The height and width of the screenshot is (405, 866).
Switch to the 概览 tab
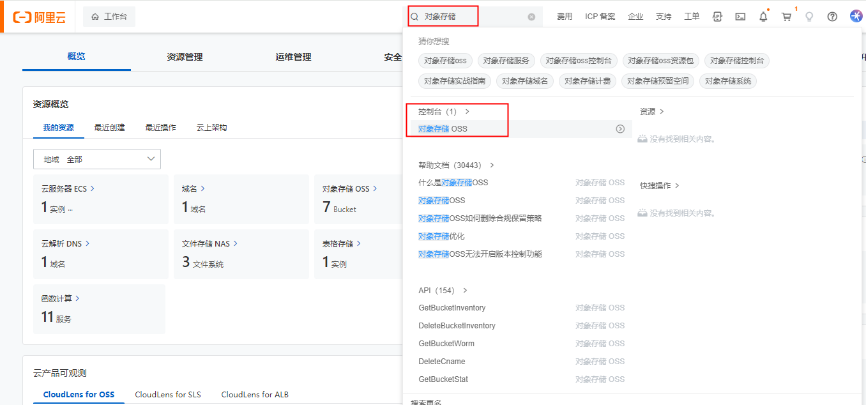77,56
